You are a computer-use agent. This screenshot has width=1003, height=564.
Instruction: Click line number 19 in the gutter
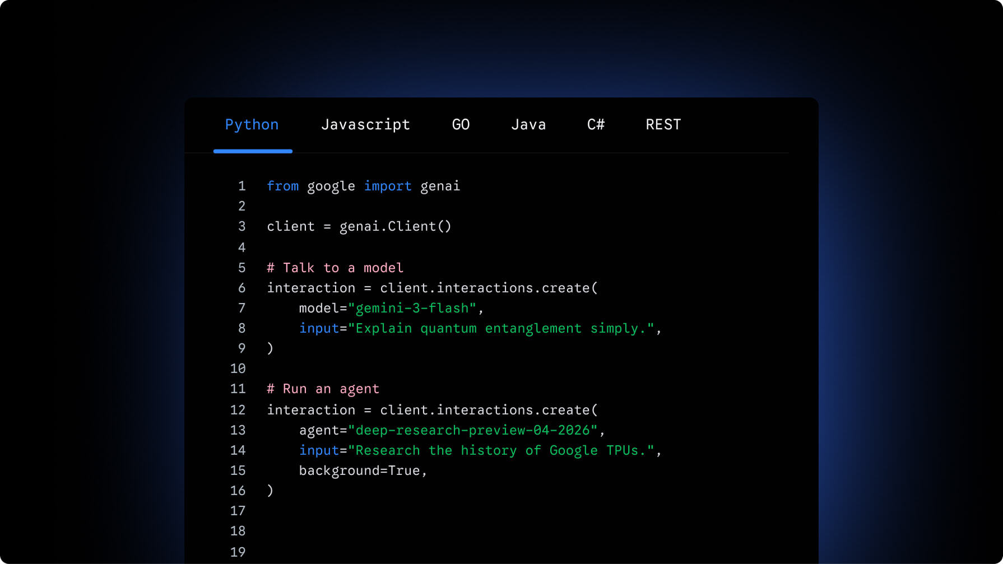tap(238, 552)
